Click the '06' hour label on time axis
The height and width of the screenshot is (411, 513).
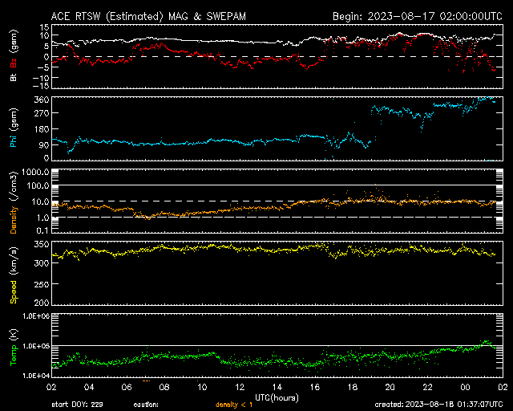click(x=127, y=388)
